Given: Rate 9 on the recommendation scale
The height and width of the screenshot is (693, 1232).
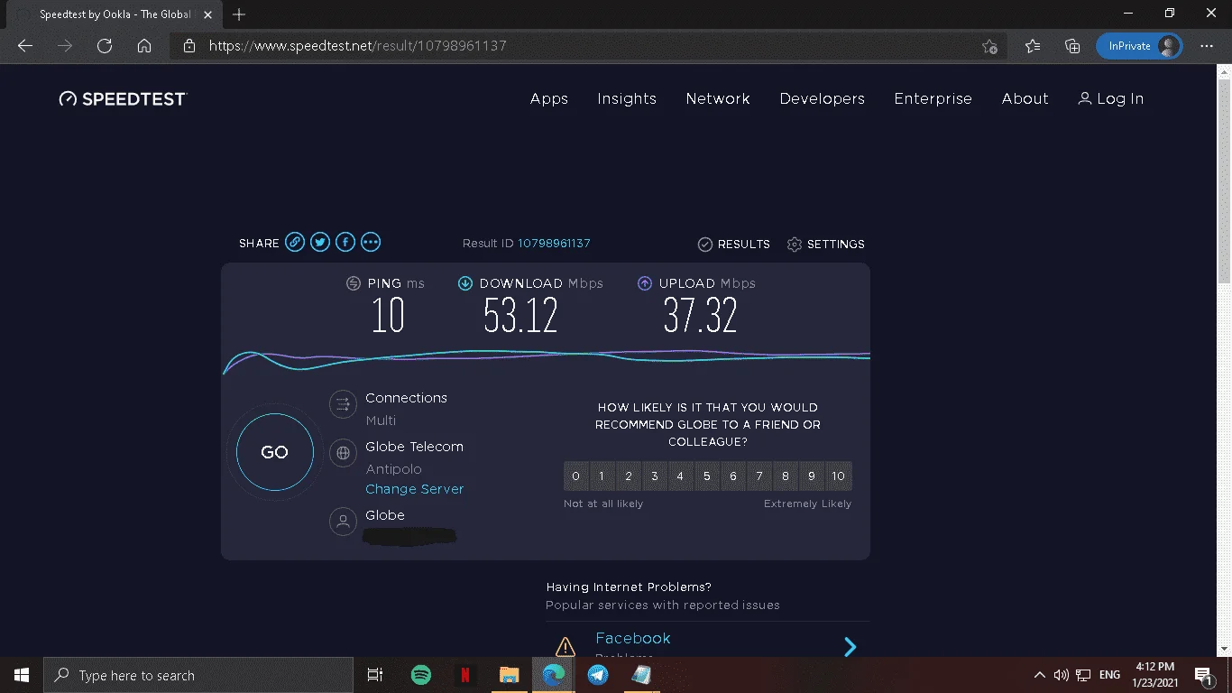Looking at the screenshot, I should pyautogui.click(x=812, y=476).
